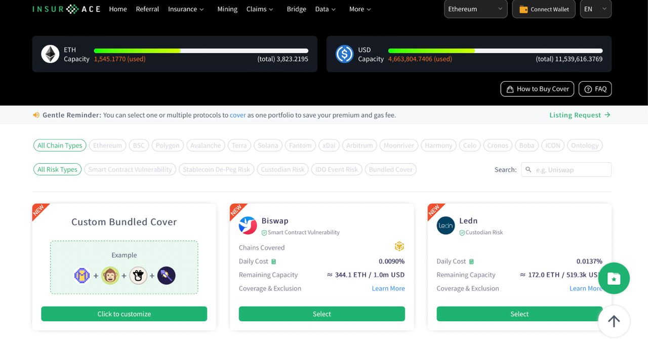Viewport: 648px width, 339px height.
Task: Filter by Custodian Risk type
Action: click(x=282, y=169)
